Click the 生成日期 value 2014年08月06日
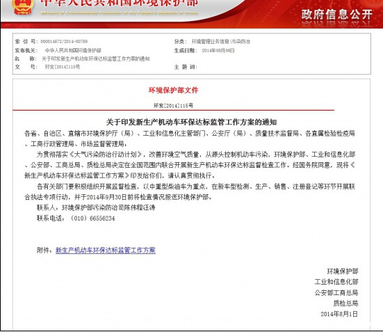 tap(218, 50)
